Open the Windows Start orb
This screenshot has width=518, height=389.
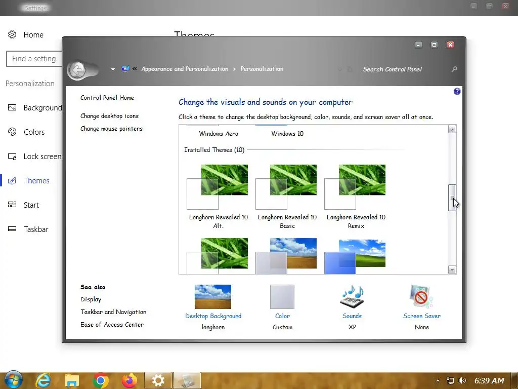[x=13, y=380]
